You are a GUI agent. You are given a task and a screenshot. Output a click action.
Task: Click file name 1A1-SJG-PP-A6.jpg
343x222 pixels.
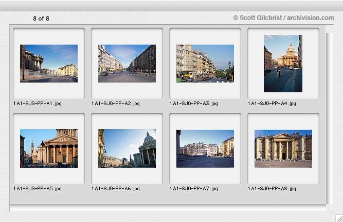pyautogui.click(x=116, y=188)
